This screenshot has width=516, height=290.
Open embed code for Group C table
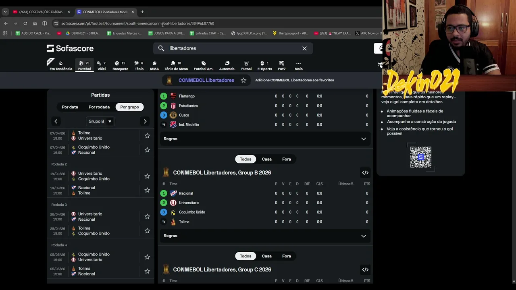tap(365, 270)
